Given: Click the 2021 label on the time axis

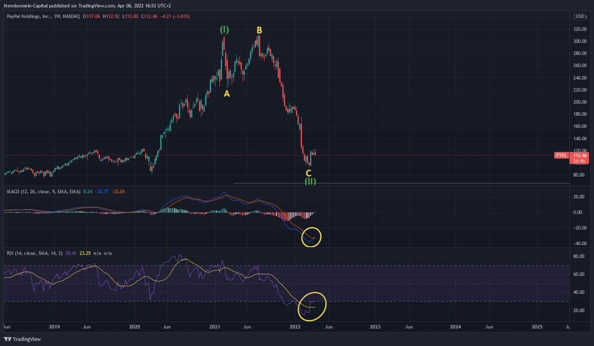Looking at the screenshot, I should tap(215, 326).
